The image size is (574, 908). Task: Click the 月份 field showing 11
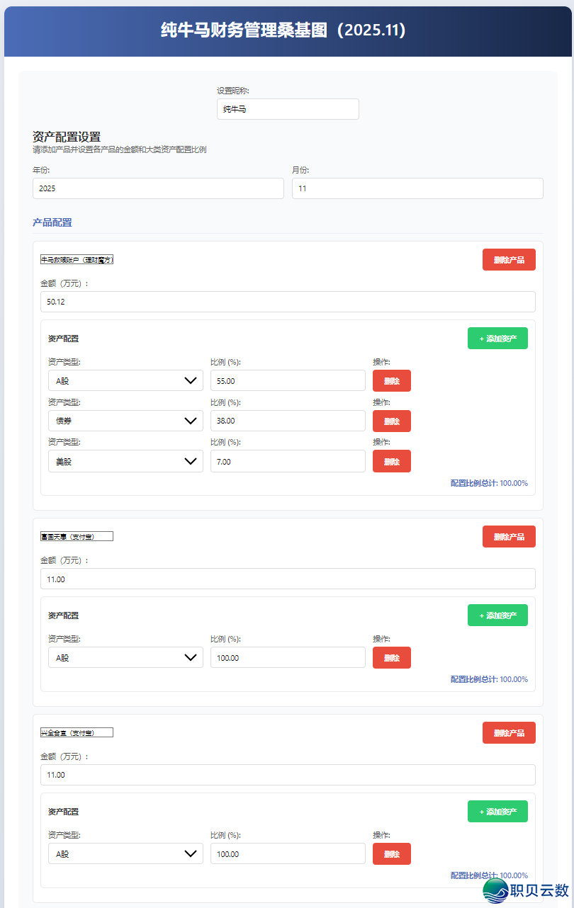(417, 188)
